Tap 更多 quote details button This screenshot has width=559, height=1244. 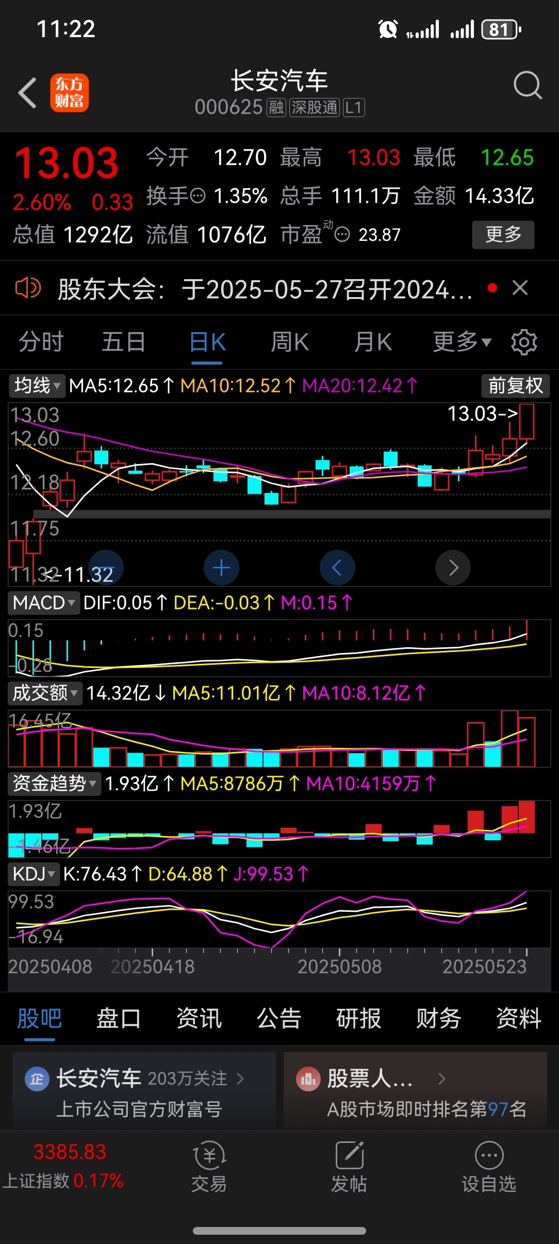click(x=503, y=235)
